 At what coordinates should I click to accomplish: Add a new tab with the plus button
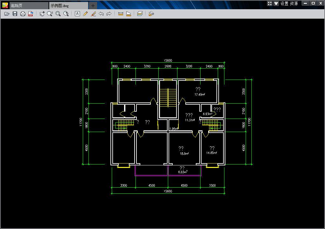93,5
